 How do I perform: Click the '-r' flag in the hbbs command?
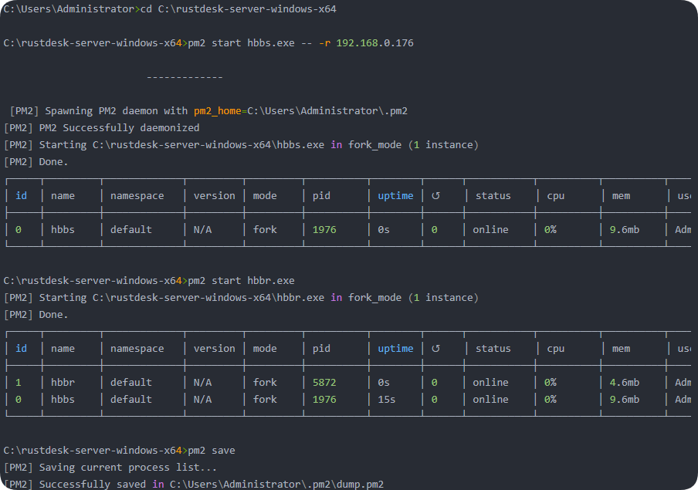pos(324,43)
